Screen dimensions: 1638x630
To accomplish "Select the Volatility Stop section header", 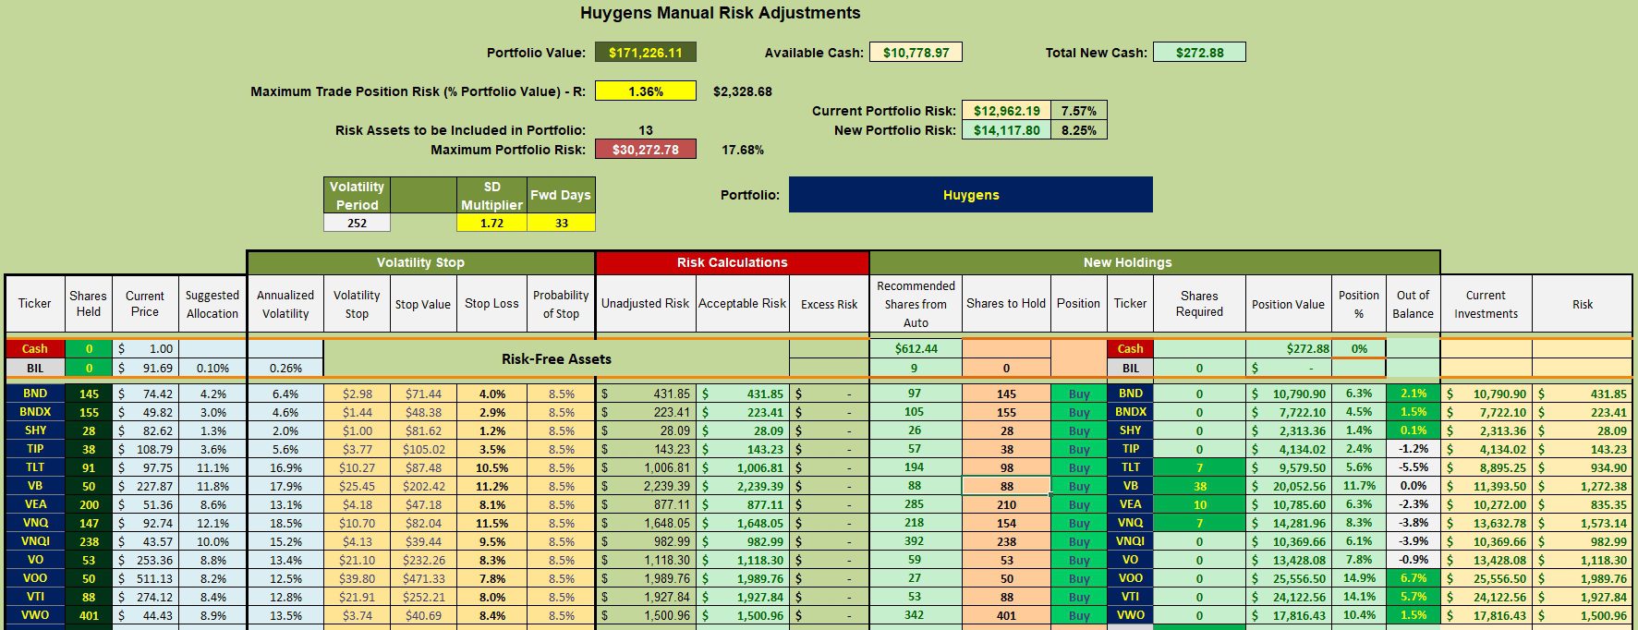I will tap(420, 262).
